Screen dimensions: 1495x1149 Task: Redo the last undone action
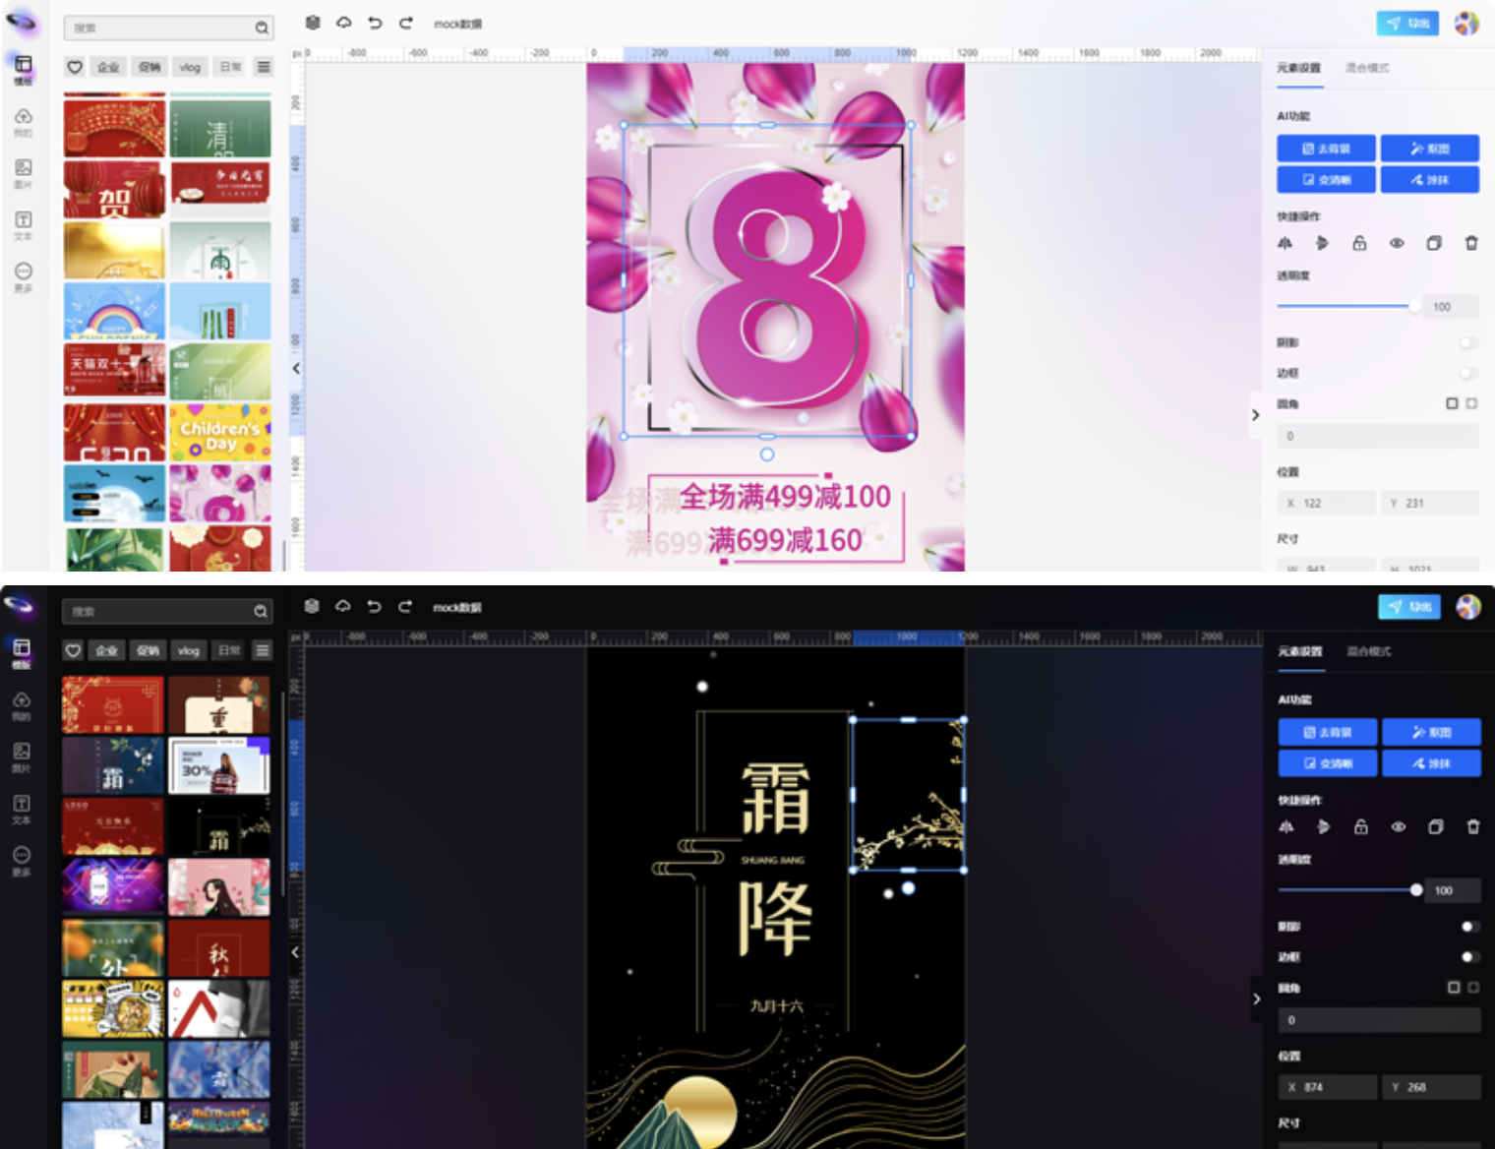[x=406, y=23]
